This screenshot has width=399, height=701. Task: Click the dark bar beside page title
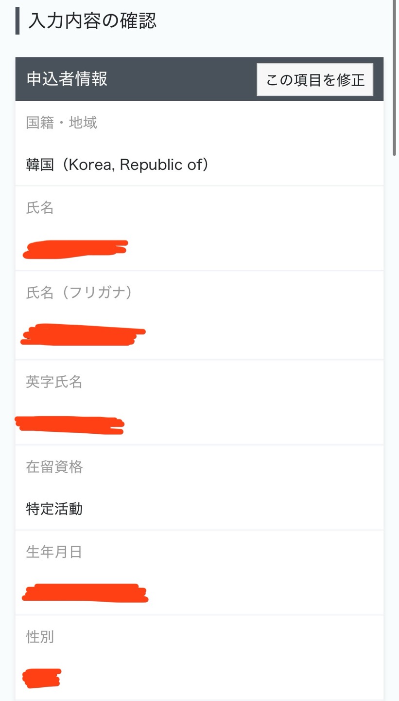coord(17,21)
